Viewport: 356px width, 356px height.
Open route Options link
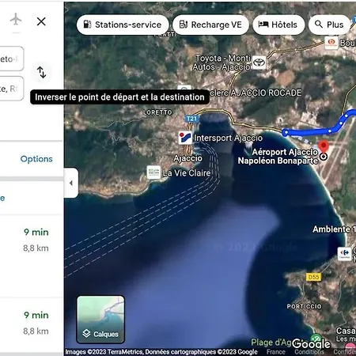[x=36, y=159]
